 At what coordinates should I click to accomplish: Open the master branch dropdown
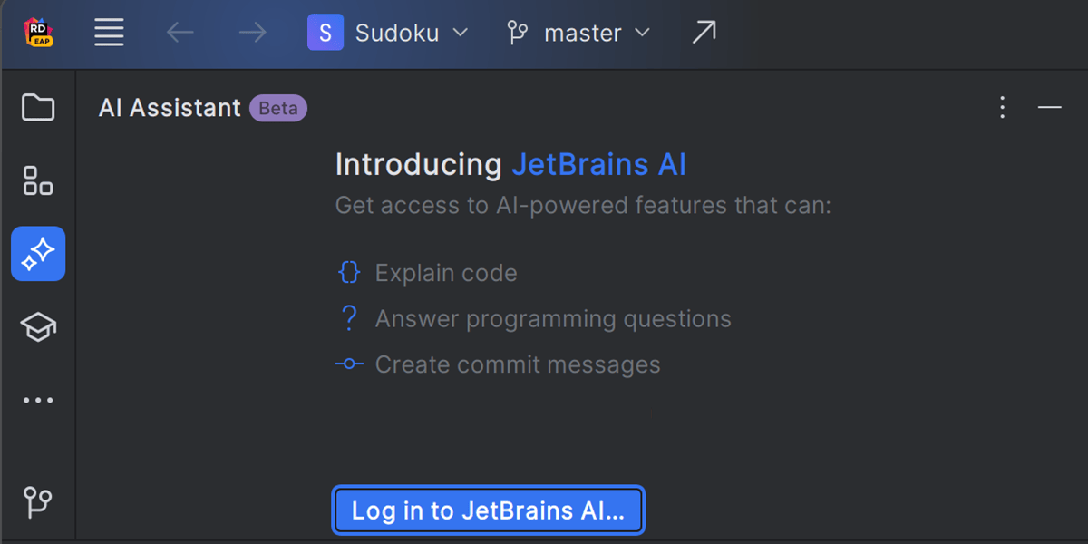pyautogui.click(x=578, y=34)
